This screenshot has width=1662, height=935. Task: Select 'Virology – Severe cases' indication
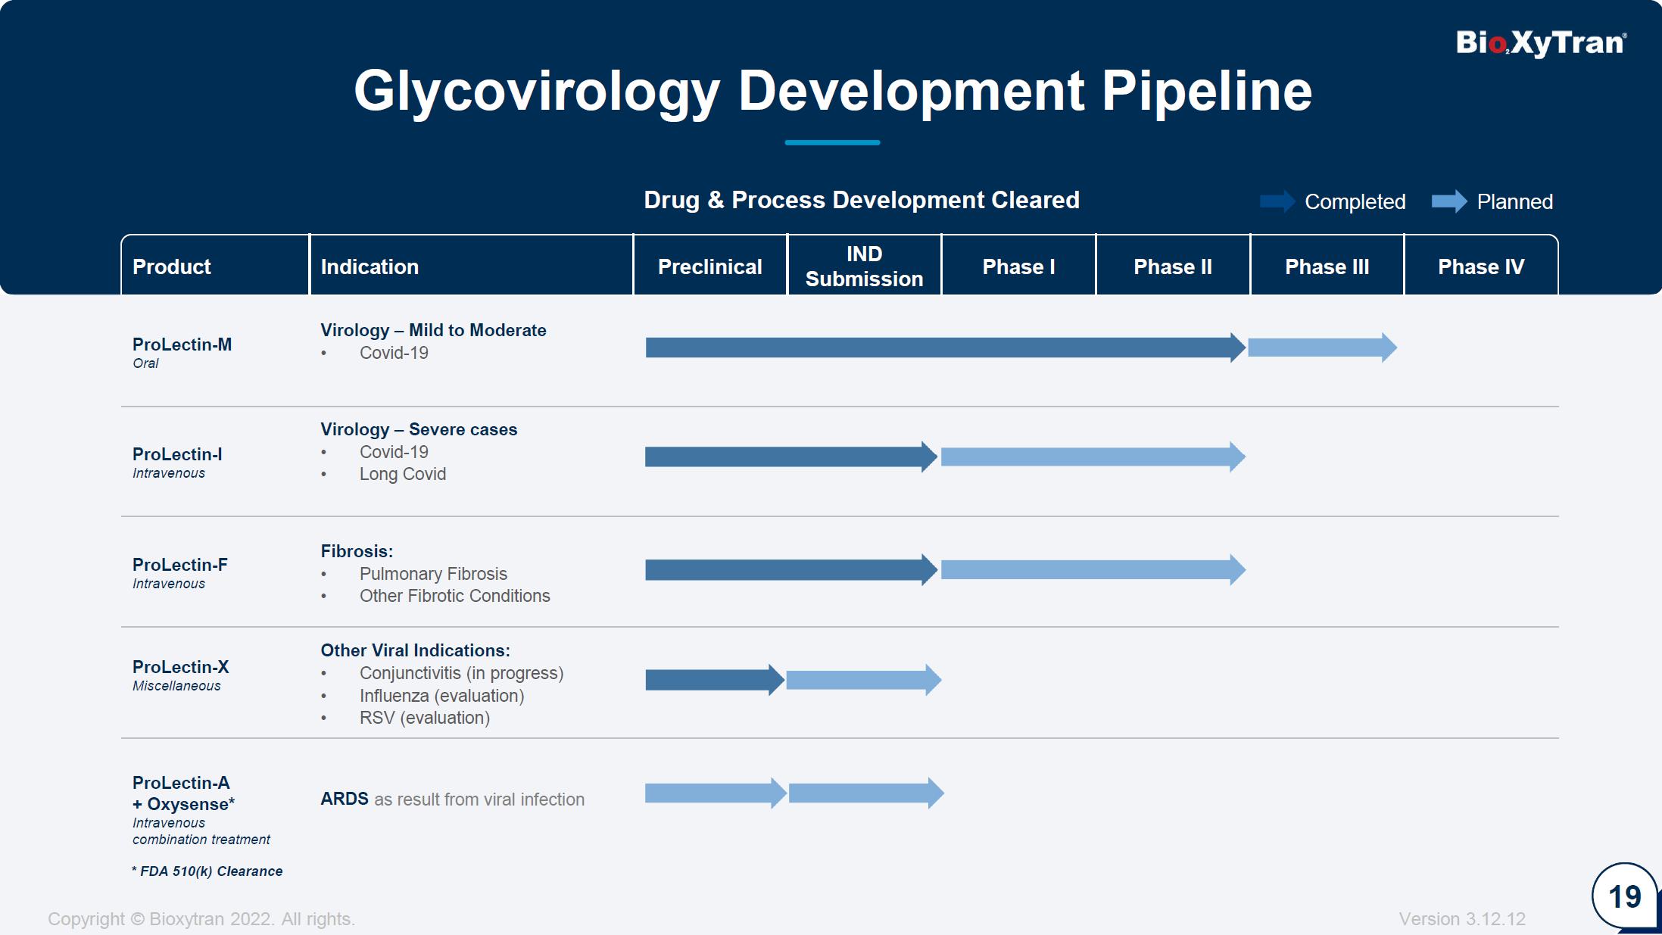pyautogui.click(x=419, y=429)
